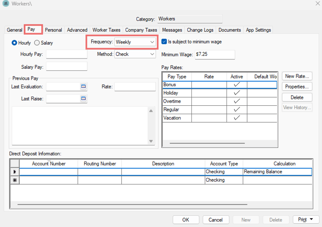Image resolution: width=322 pixels, height=227 pixels.
Task: Click the New Rate button
Action: pyautogui.click(x=297, y=76)
